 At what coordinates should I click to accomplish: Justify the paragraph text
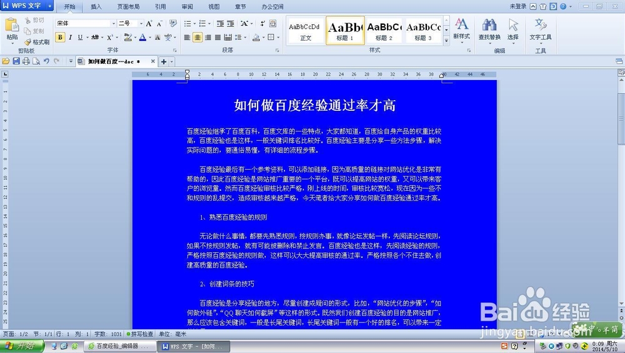[x=217, y=37]
